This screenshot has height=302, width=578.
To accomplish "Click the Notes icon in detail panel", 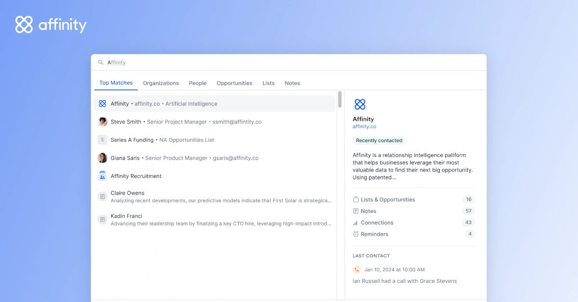I will coord(356,211).
